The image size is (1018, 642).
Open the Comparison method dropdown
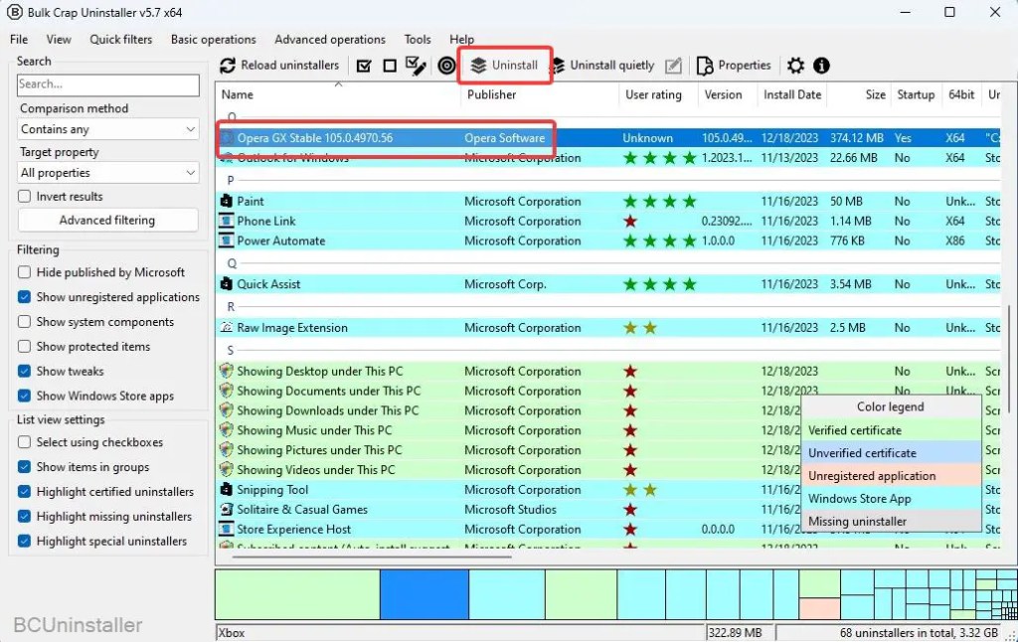(x=107, y=129)
